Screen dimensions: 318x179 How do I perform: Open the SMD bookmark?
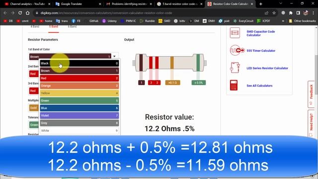[x=164, y=21]
